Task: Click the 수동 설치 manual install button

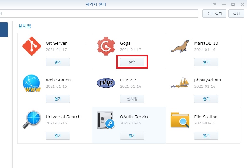Action: coord(214,14)
